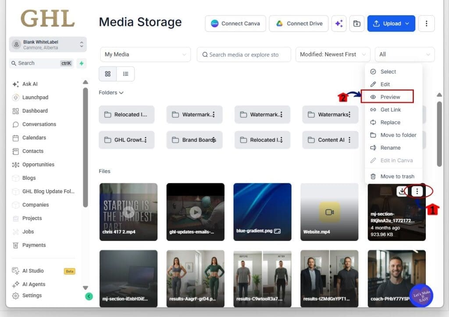Open the Brand Boards folder

(x=194, y=140)
